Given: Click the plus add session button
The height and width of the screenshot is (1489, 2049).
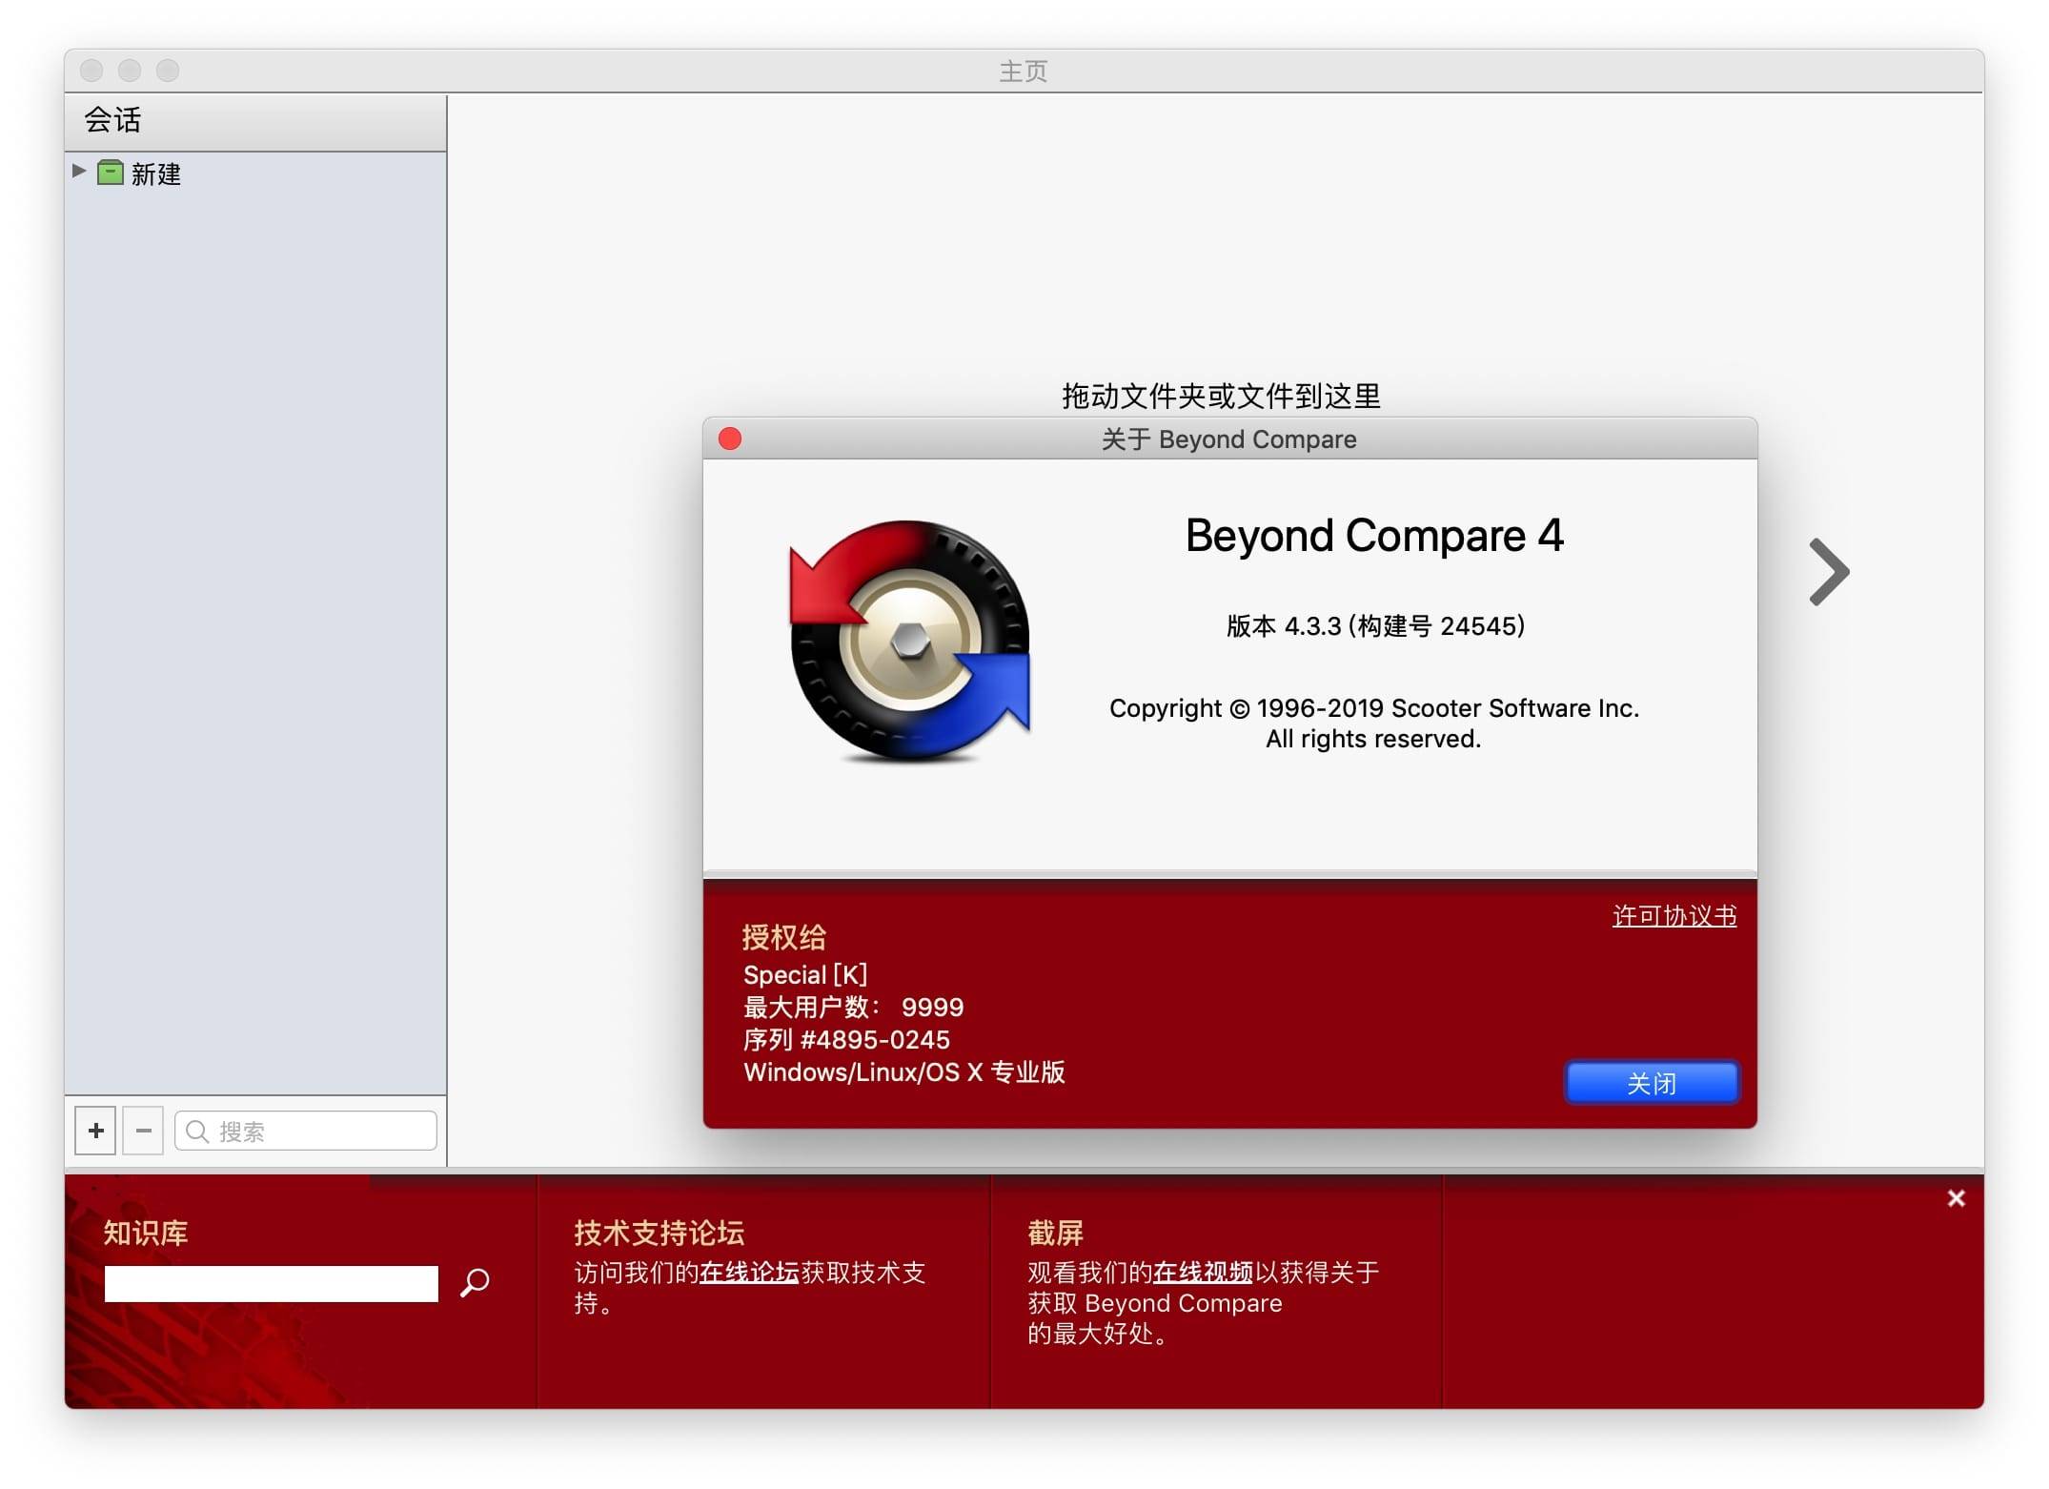Looking at the screenshot, I should click(95, 1131).
